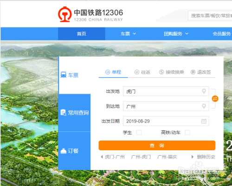
Task: Select the 车票 sidebar tab
Action: [75, 75]
